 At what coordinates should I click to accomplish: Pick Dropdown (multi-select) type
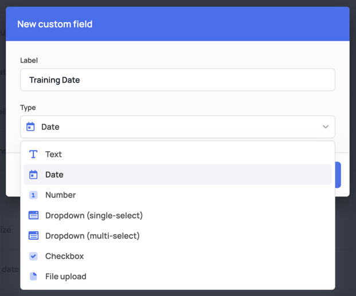178,236
